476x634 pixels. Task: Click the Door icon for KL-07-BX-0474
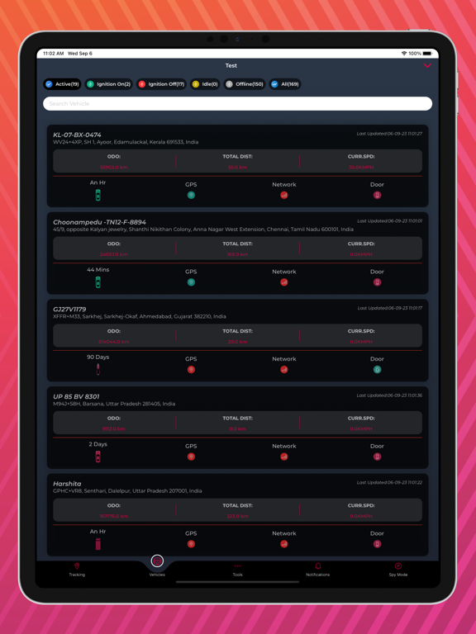point(377,196)
